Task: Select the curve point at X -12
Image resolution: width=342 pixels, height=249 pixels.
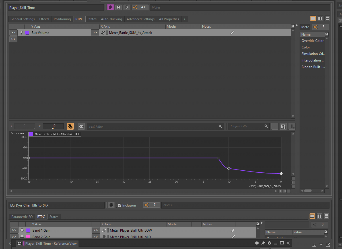Action: coord(218,158)
